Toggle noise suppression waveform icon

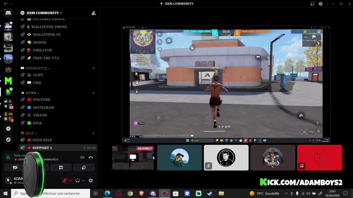point(82,158)
